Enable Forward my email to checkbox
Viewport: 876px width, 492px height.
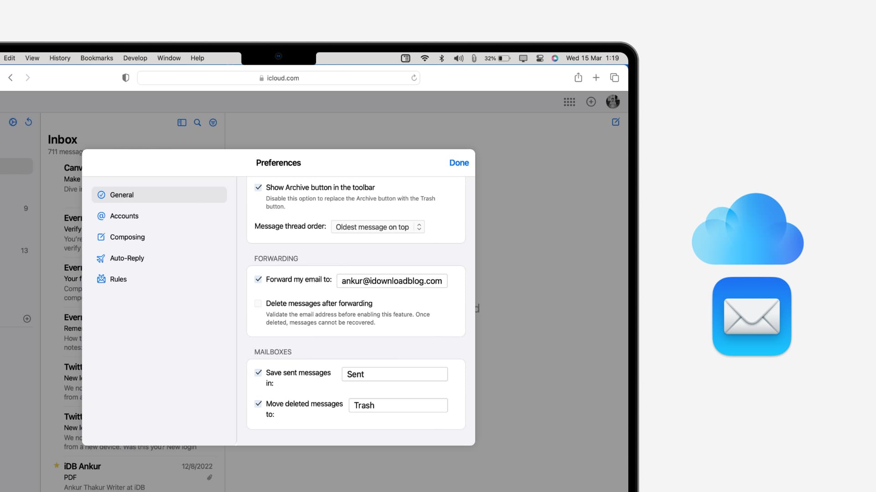point(258,278)
